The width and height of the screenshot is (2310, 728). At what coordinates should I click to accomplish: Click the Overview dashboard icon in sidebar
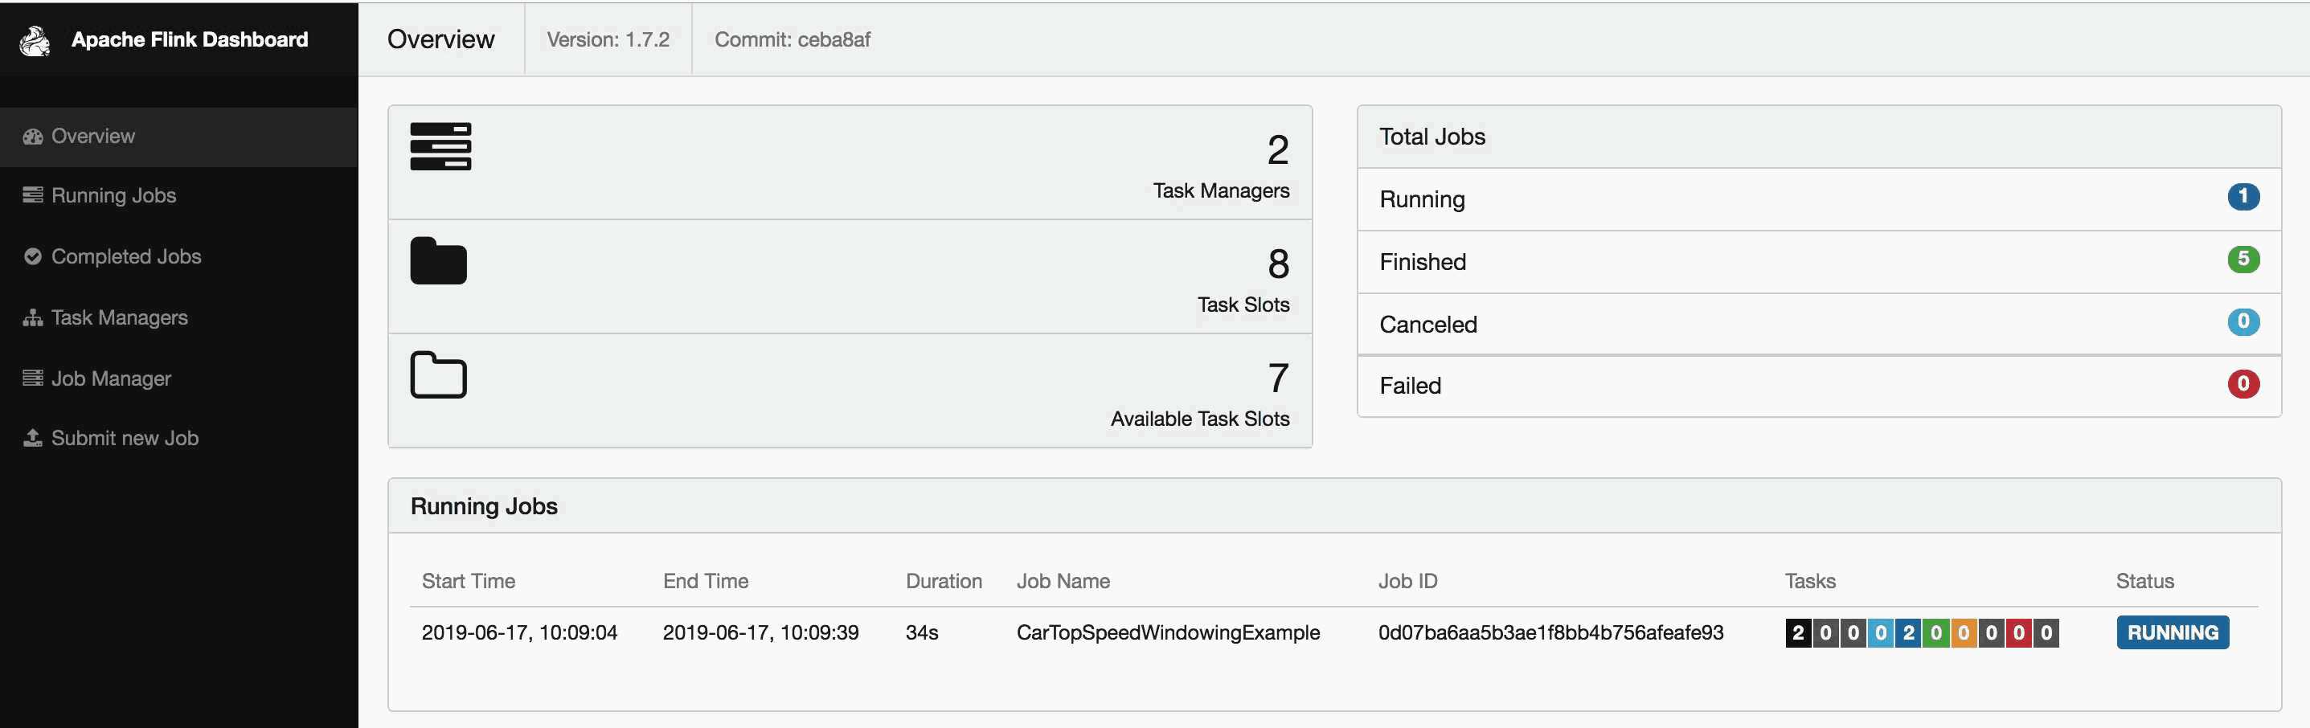click(33, 137)
